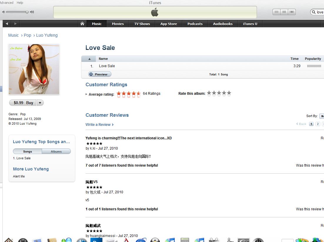Screen dimensions: 324x242
Task: Click the Customer Reviews heading
Action: pos(107,115)
